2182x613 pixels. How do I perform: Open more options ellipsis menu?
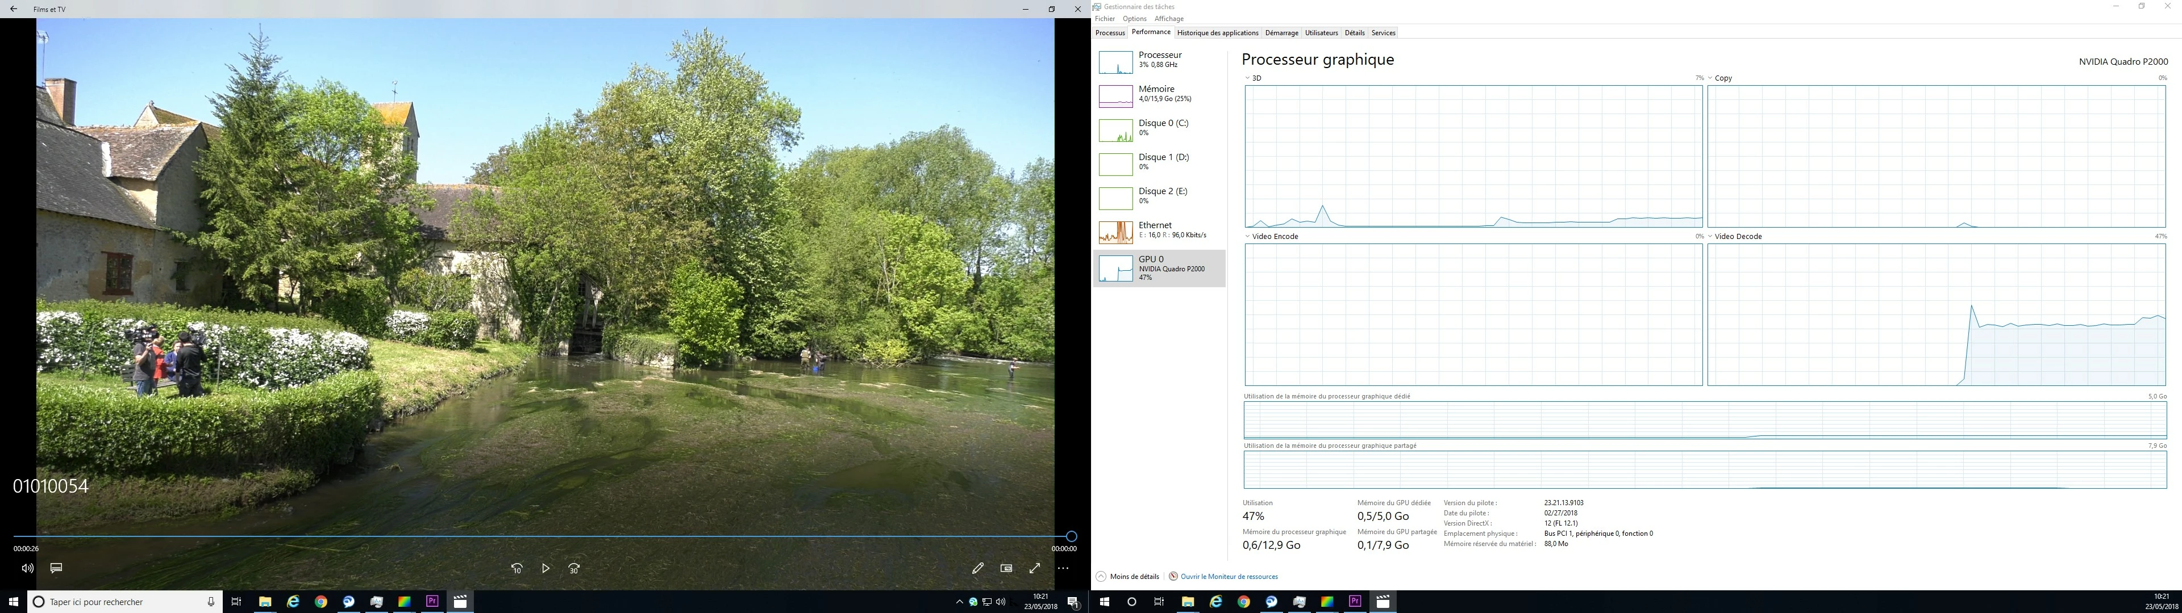coord(1063,568)
